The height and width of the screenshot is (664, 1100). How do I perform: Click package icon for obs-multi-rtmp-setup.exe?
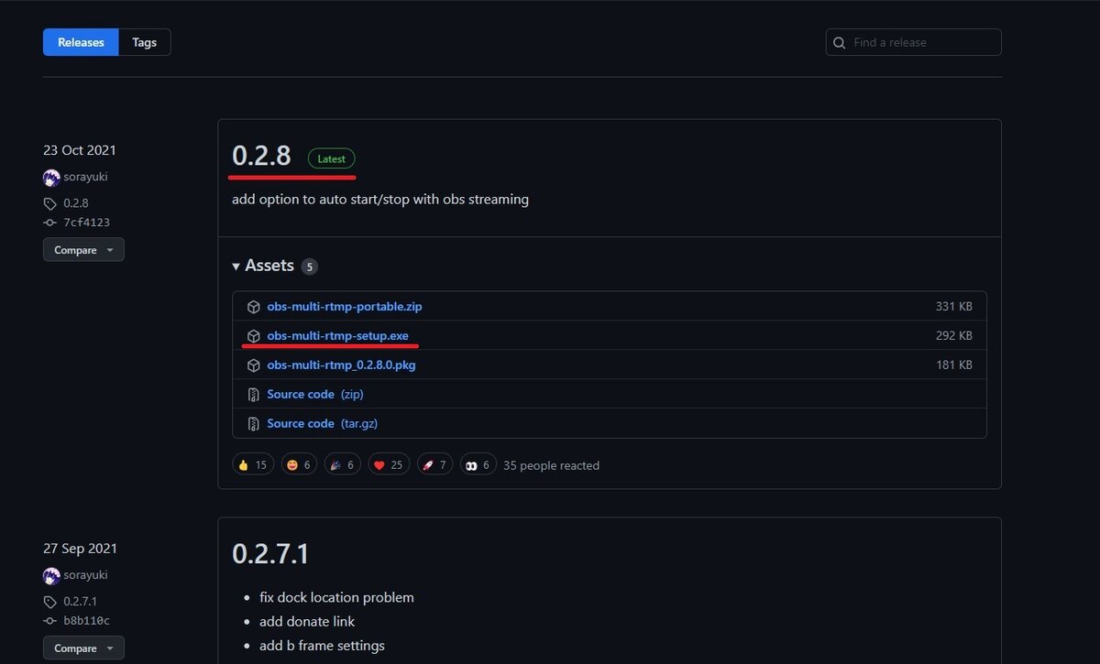coord(254,336)
